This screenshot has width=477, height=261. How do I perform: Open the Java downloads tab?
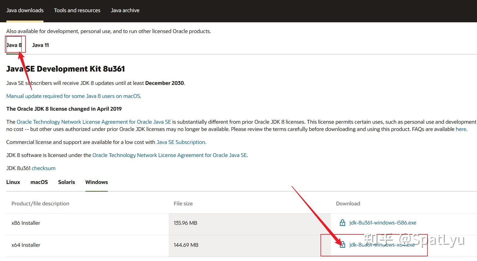tap(25, 10)
